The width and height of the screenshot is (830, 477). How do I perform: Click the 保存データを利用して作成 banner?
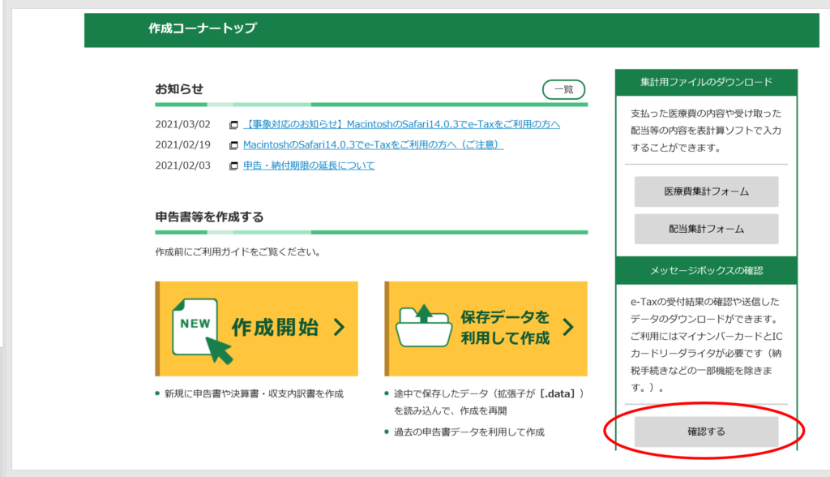click(486, 329)
